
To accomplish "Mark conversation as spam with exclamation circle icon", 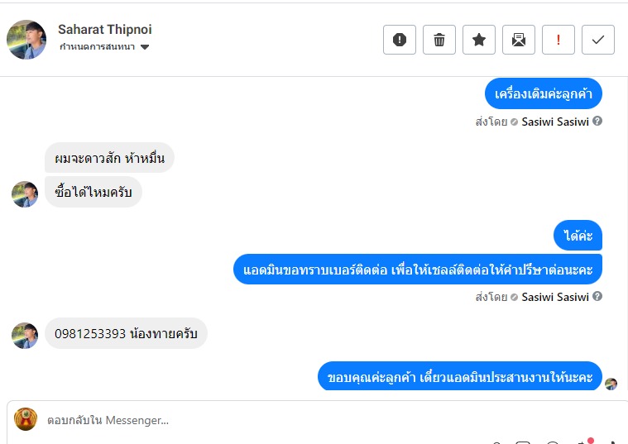I will [x=400, y=40].
